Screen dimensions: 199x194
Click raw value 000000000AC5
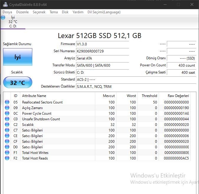click(176, 158)
